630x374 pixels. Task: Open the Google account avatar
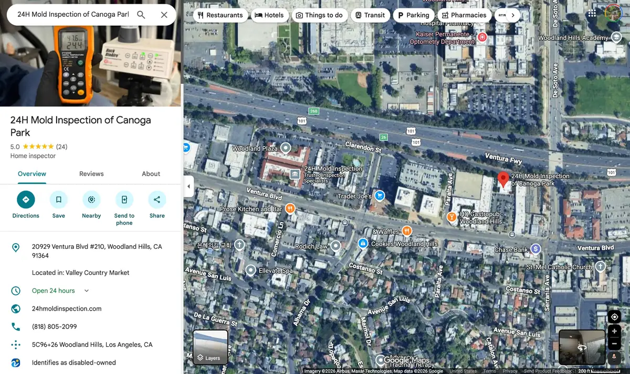[x=613, y=14]
